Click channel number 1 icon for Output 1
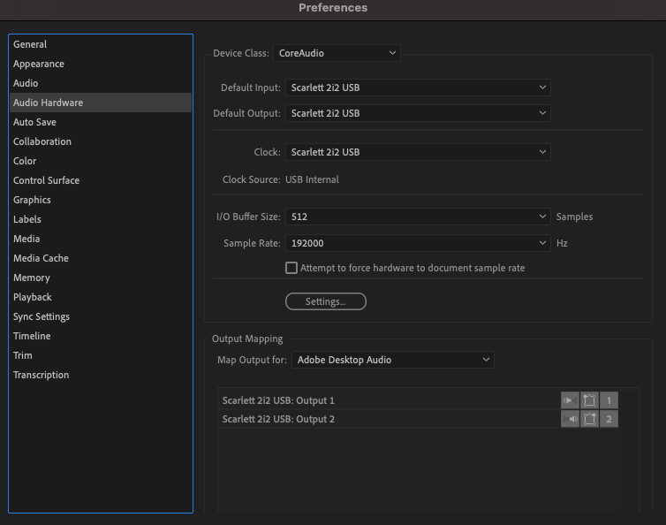The width and height of the screenshot is (666, 525). [x=609, y=400]
